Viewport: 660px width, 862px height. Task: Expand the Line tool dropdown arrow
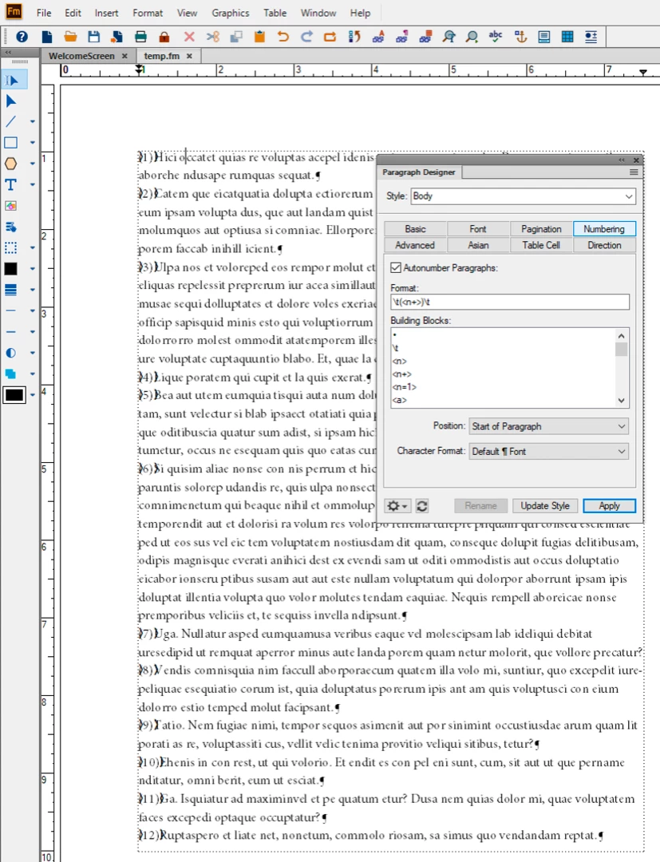tap(33, 121)
